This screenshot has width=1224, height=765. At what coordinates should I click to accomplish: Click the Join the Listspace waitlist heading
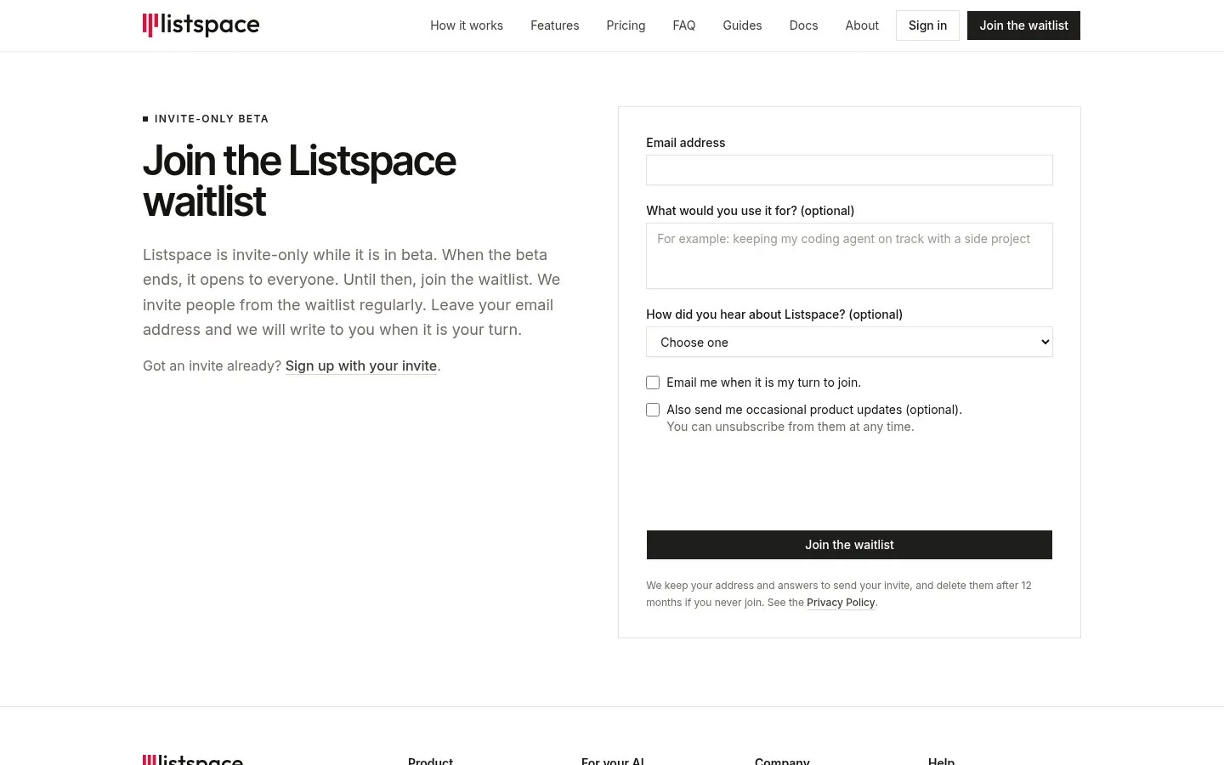coord(299,181)
